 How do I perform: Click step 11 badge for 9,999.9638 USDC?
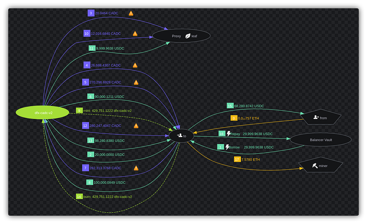pyautogui.click(x=92, y=48)
